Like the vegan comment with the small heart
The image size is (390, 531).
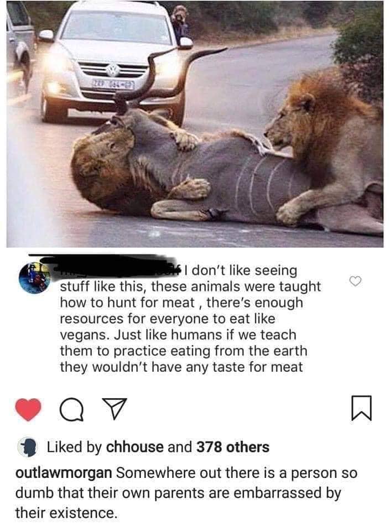pos(356,281)
